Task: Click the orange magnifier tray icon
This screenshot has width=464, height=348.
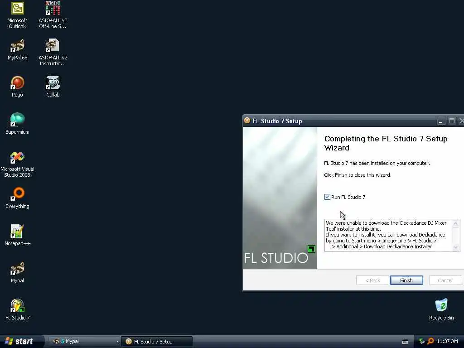Action: [430, 341]
